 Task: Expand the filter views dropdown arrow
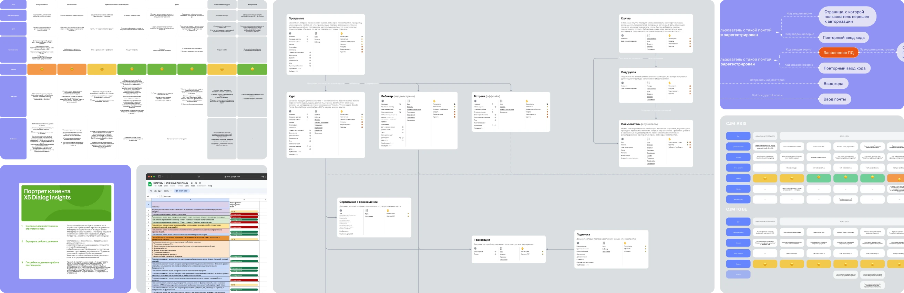pos(162,191)
